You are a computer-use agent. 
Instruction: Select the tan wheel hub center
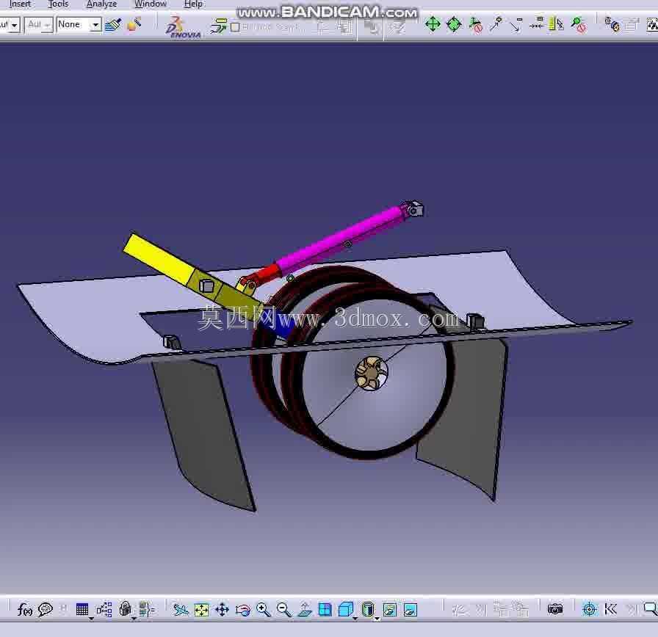point(372,373)
